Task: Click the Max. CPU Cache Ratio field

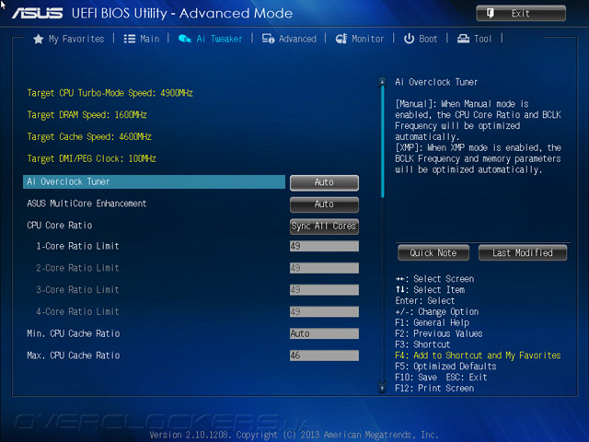Action: (324, 355)
